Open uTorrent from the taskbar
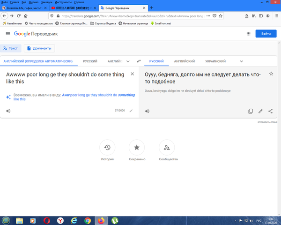Viewport: 281px width, 225px height. 115,220
